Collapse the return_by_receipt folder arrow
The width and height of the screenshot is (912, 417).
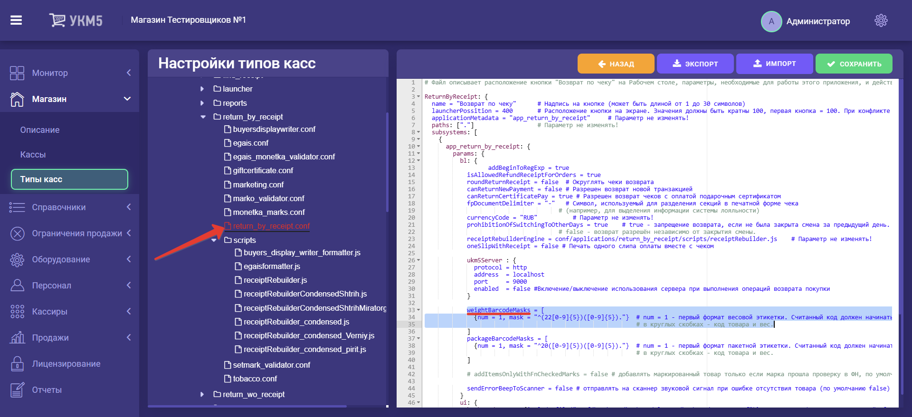point(203,117)
